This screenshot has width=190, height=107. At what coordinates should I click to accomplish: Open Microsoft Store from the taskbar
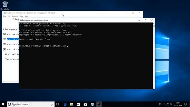78,104
